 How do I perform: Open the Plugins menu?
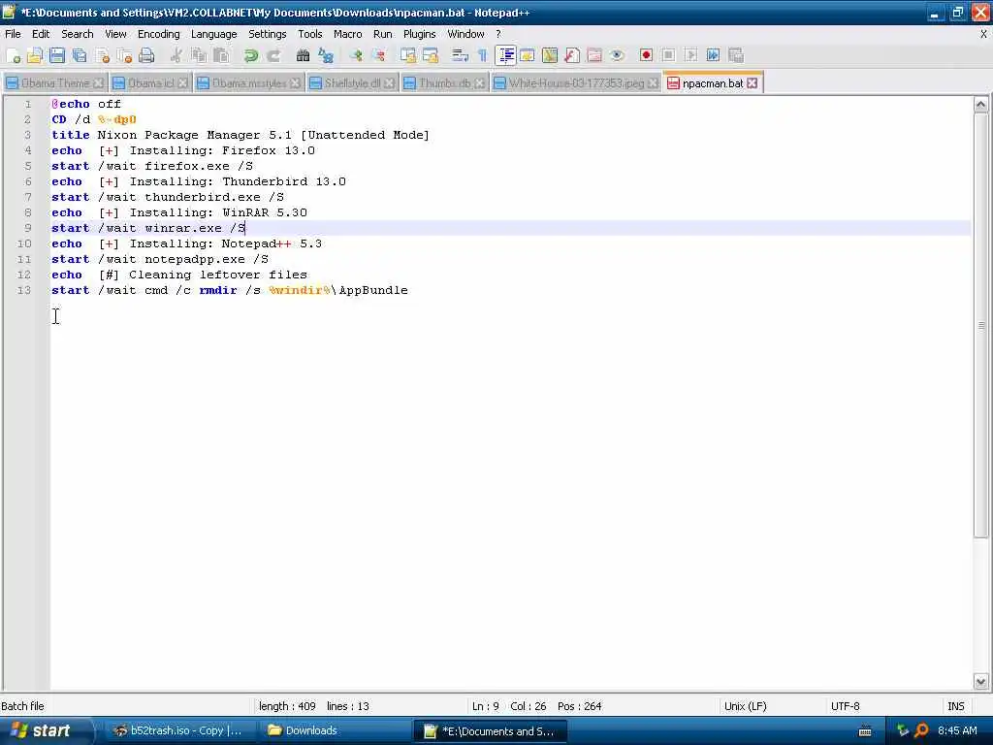(419, 34)
